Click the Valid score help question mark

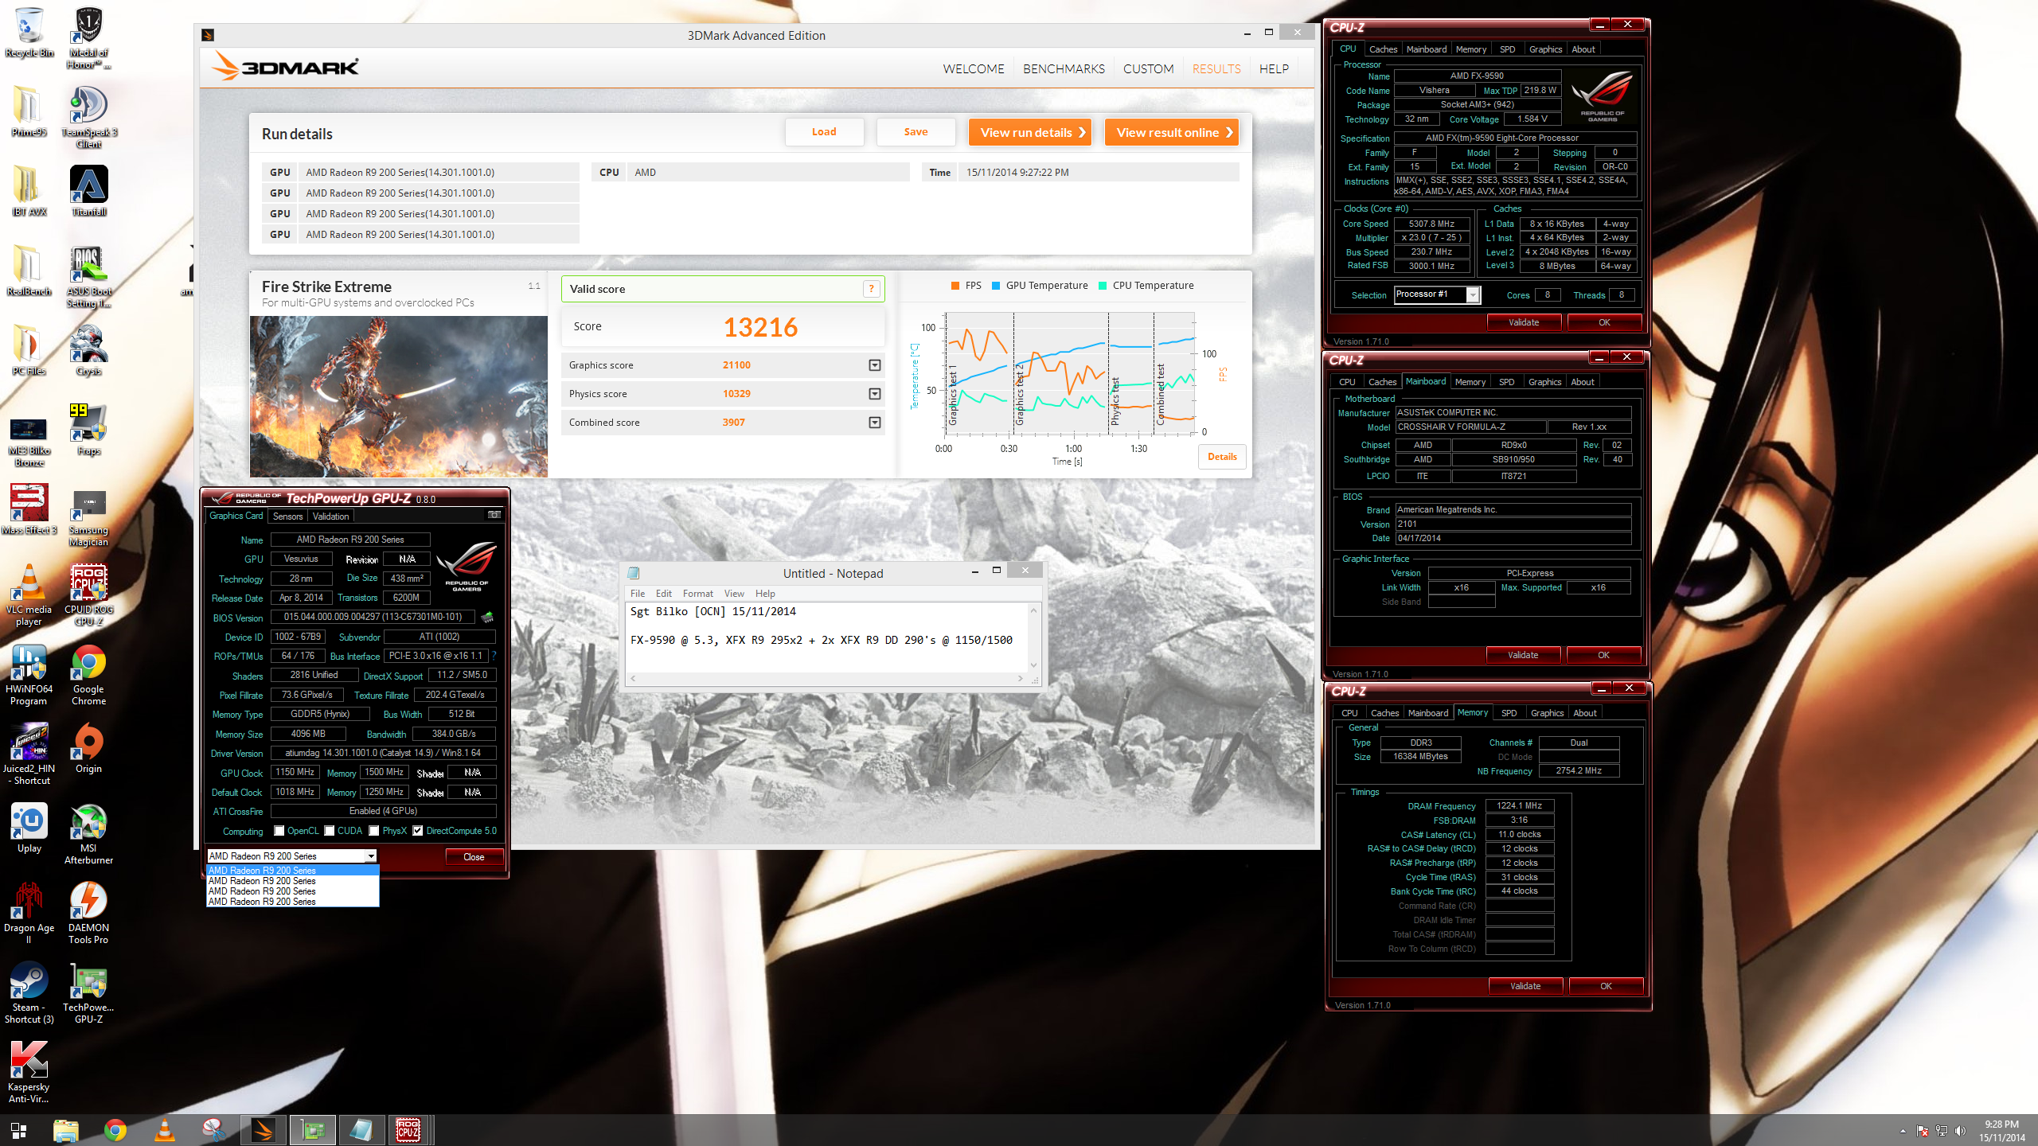[x=872, y=289]
